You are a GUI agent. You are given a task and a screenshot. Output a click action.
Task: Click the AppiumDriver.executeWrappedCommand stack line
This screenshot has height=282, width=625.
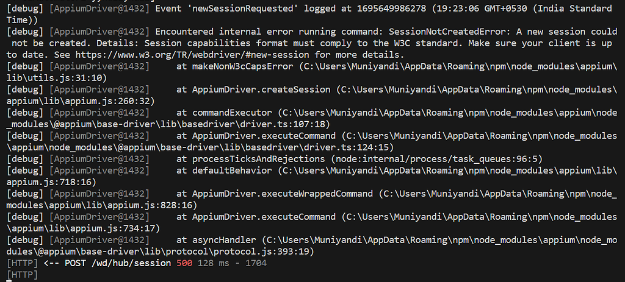282,194
